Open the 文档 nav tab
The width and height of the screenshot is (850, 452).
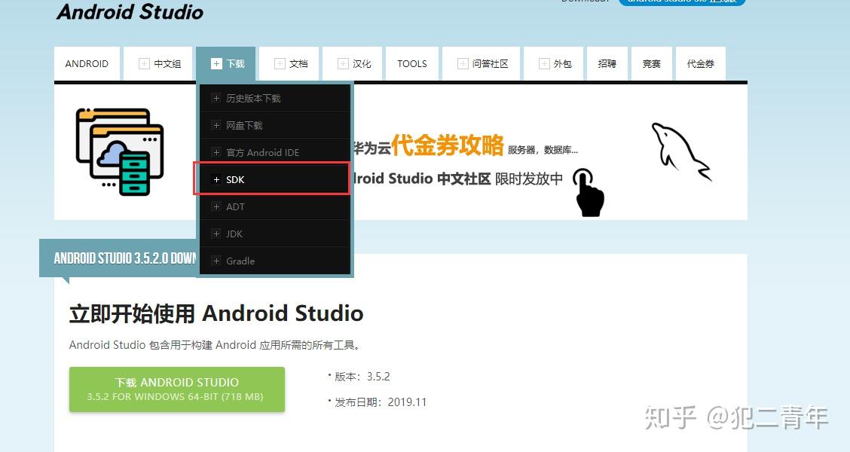pyautogui.click(x=289, y=64)
